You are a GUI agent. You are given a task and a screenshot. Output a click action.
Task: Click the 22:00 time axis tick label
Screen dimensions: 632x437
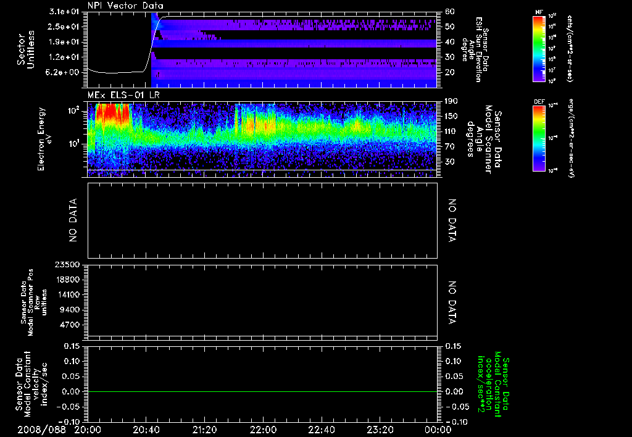263,429
